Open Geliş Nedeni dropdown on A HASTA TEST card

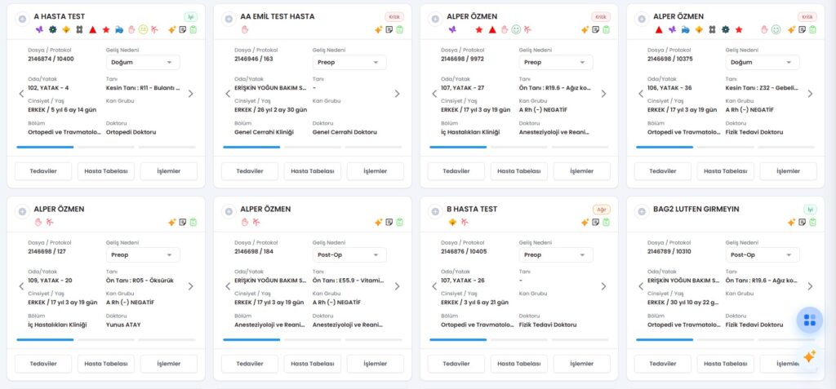[x=143, y=62]
